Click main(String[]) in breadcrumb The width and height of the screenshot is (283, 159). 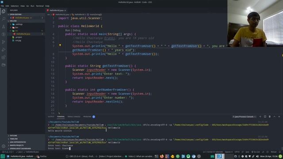(x=96, y=15)
